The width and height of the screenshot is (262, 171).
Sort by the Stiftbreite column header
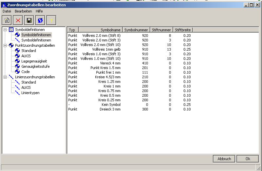[x=183, y=30]
